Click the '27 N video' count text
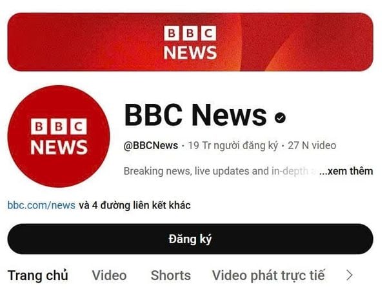Screen dimensions: 387x291 312,145
